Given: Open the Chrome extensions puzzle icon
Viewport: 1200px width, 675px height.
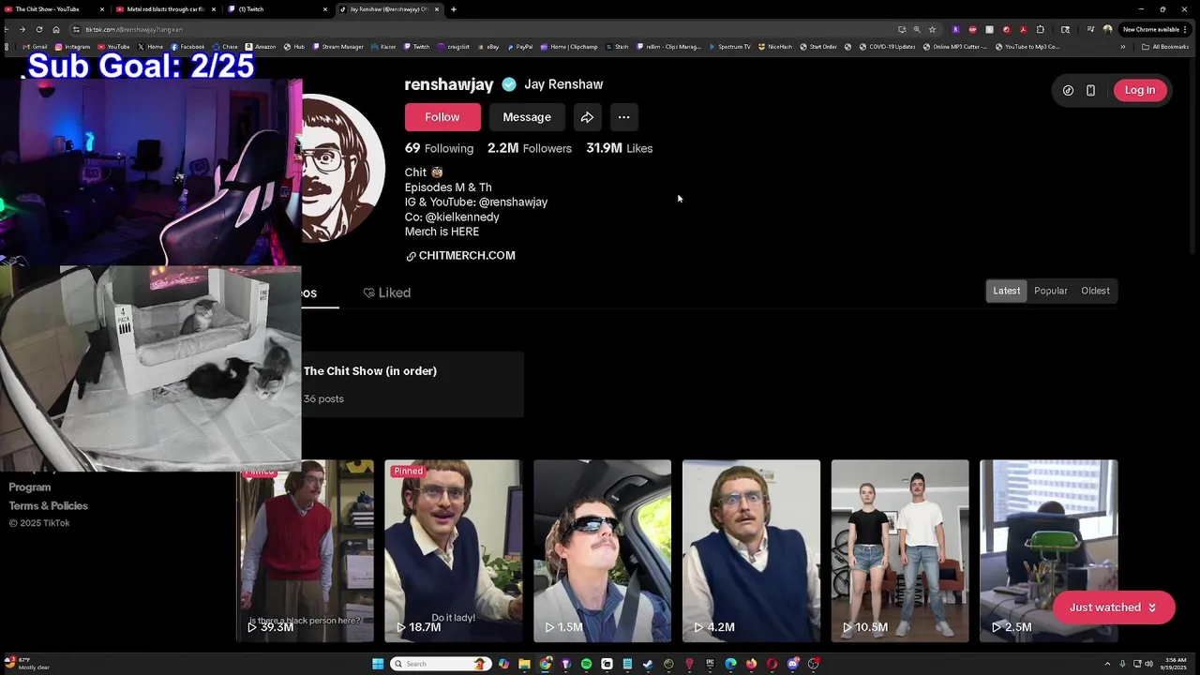Looking at the screenshot, I should (x=1040, y=29).
